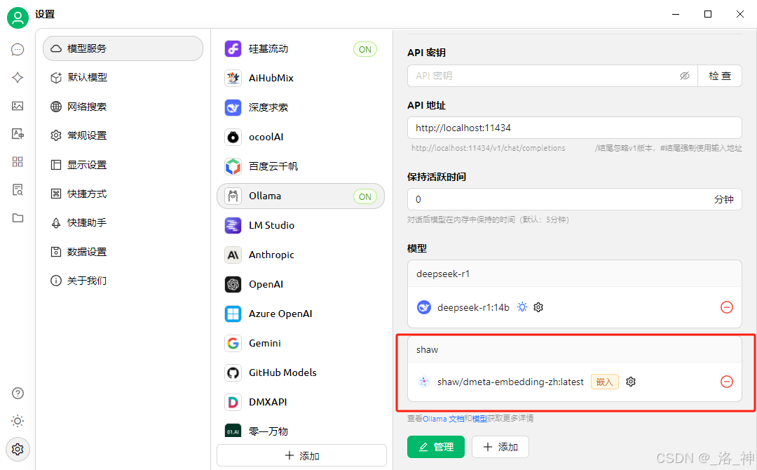The height and width of the screenshot is (470, 757).
Task: Click the deepseek-r1 group header
Action: point(575,274)
